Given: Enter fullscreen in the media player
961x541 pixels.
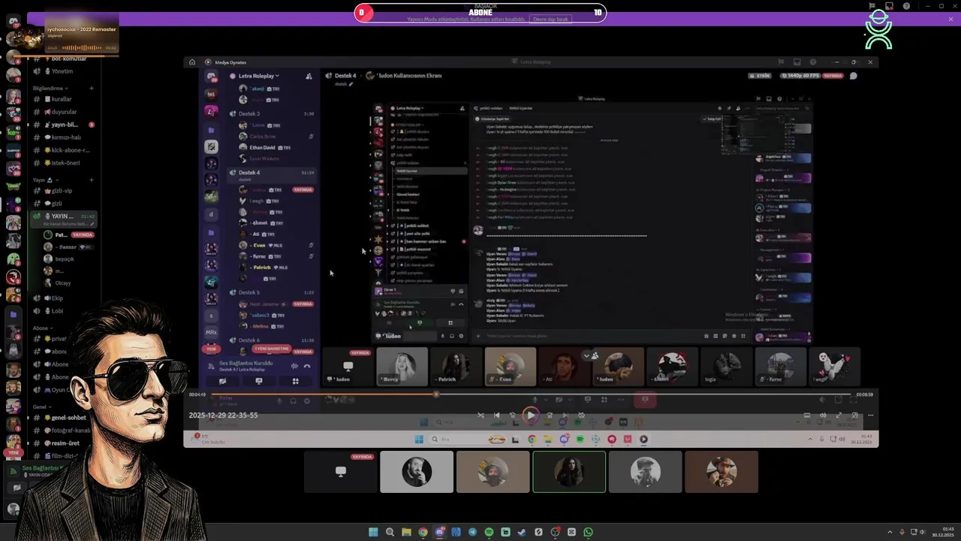Looking at the screenshot, I should pyautogui.click(x=839, y=416).
